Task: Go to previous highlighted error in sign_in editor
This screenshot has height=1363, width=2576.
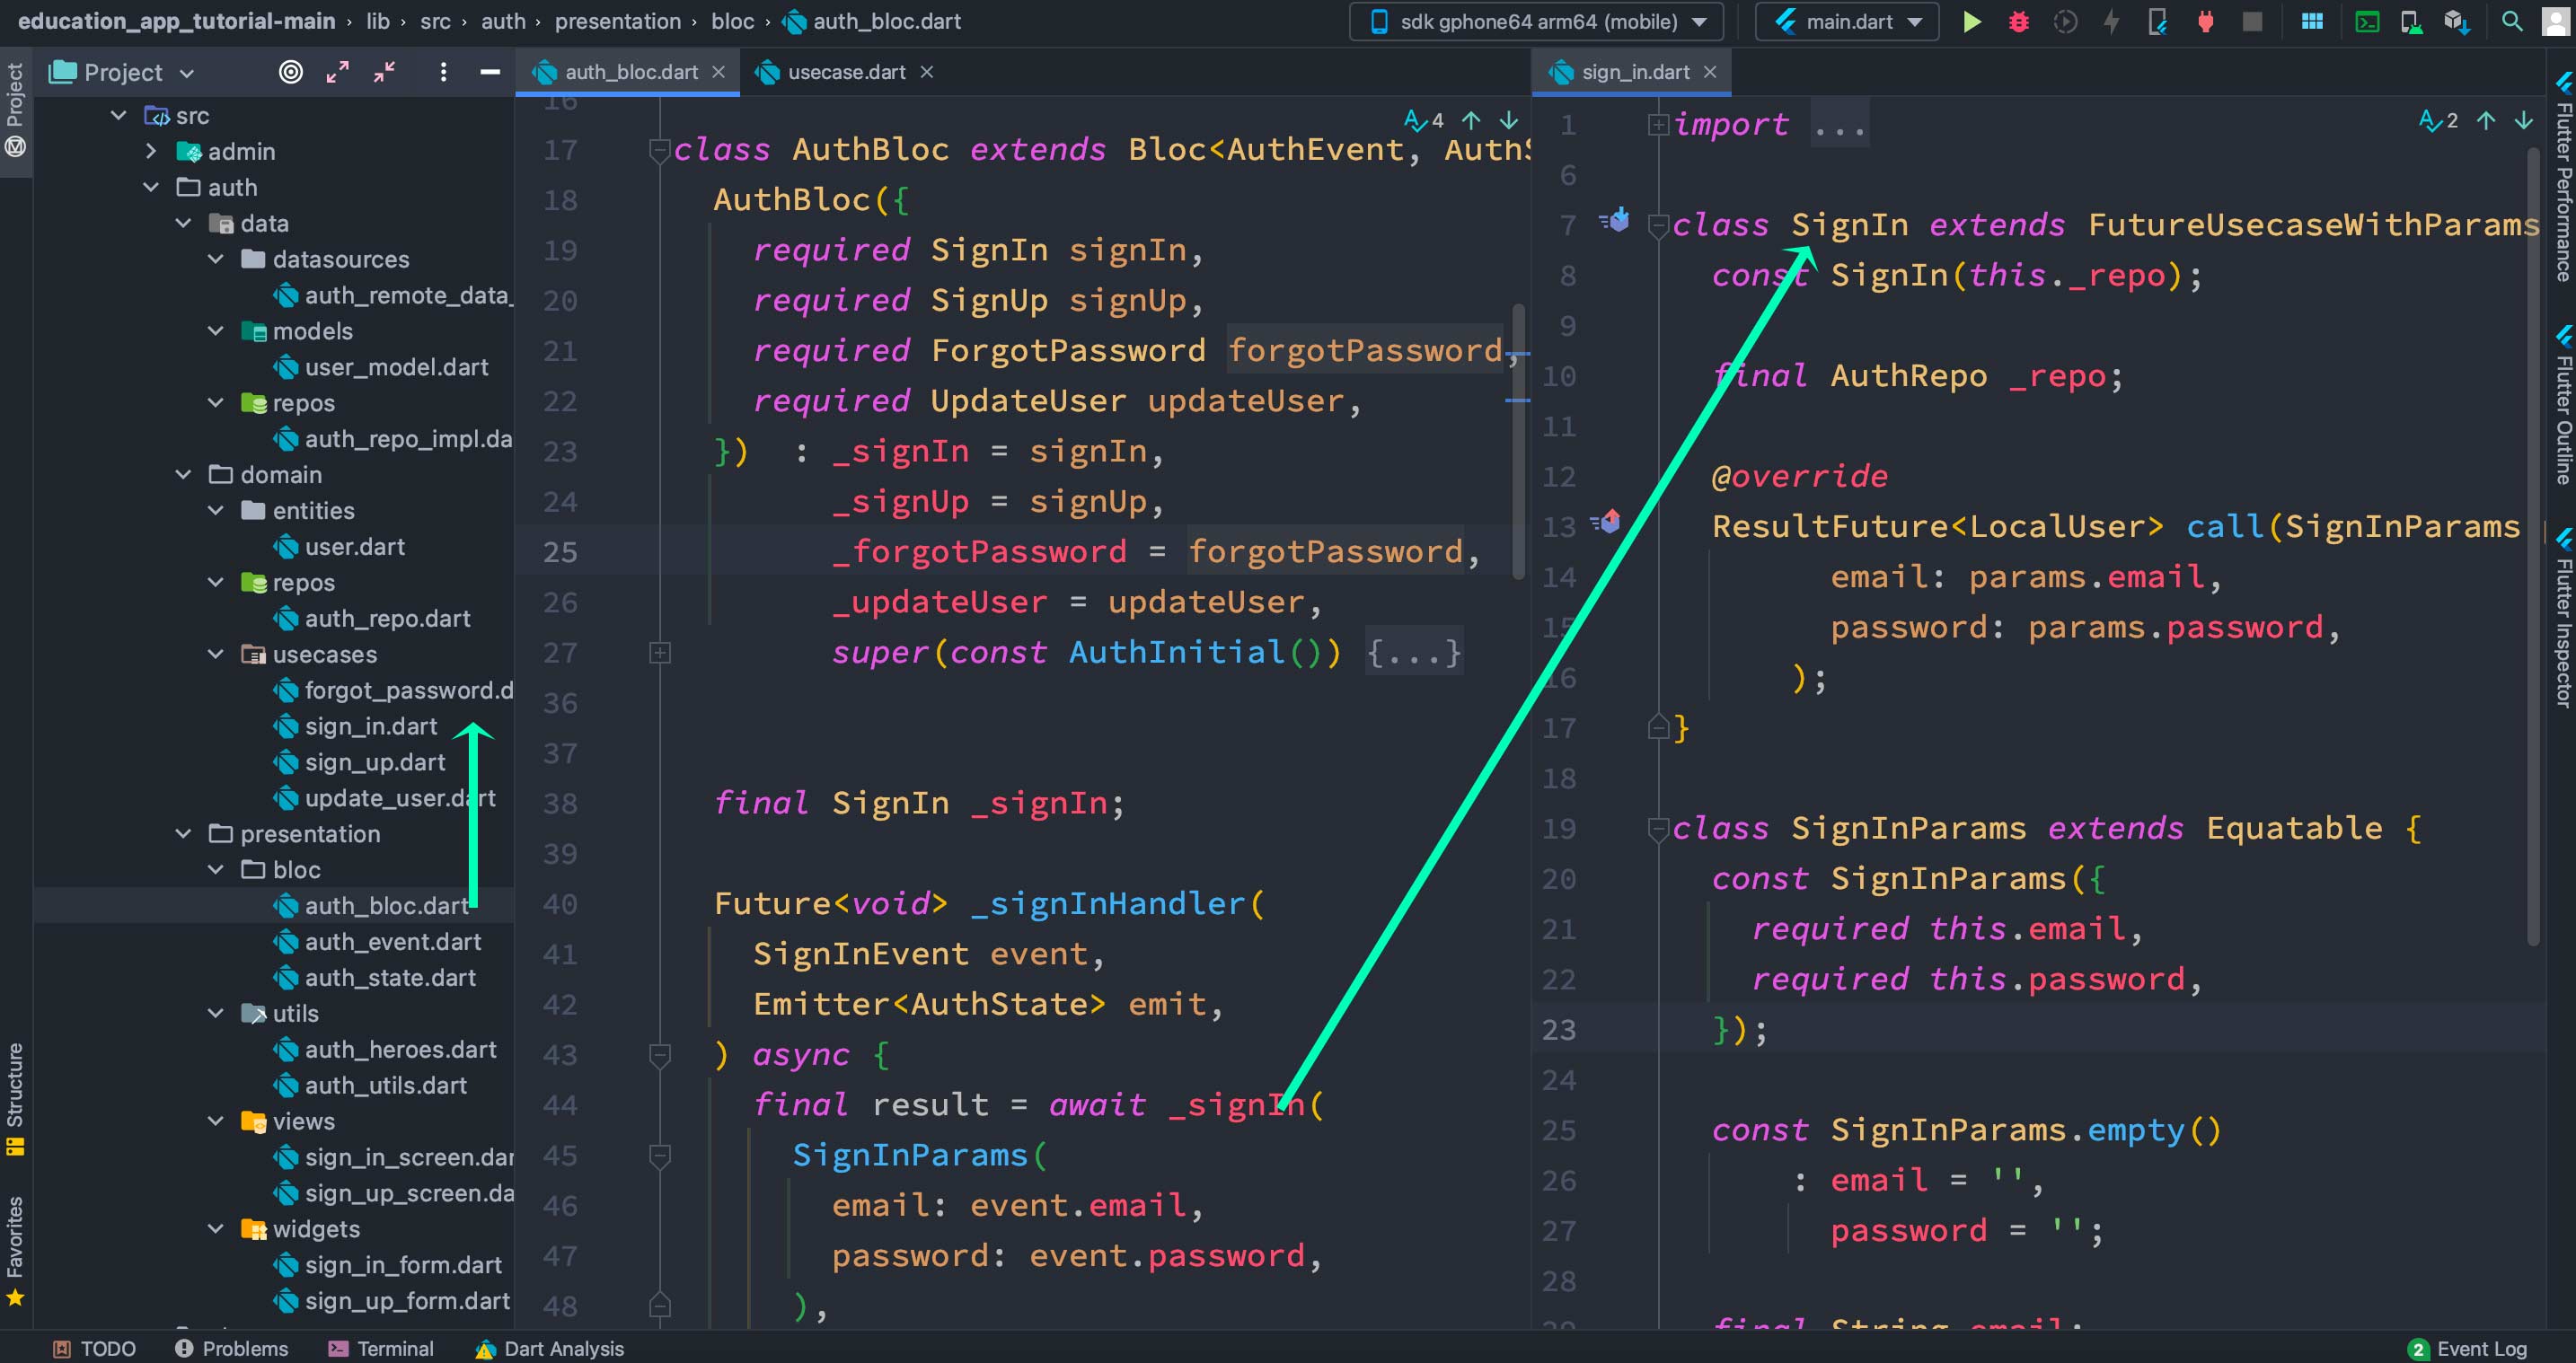Action: [2486, 121]
